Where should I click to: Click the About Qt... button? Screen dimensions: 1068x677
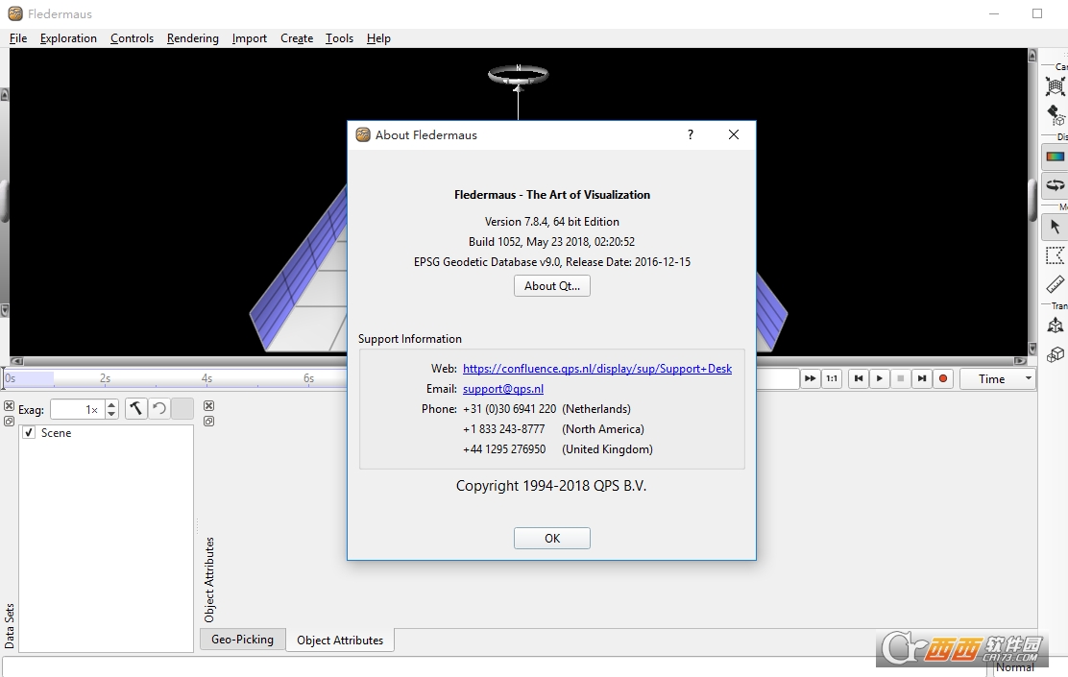[551, 286]
